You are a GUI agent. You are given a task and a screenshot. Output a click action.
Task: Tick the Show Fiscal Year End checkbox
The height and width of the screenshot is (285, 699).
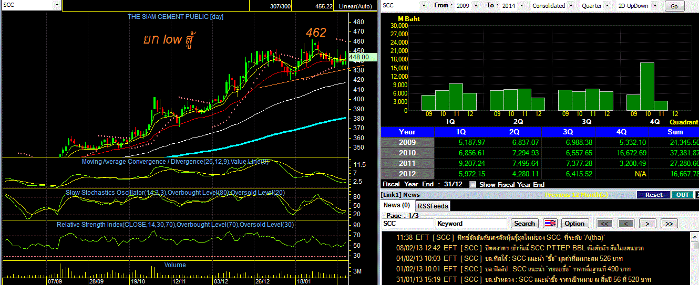coord(472,184)
